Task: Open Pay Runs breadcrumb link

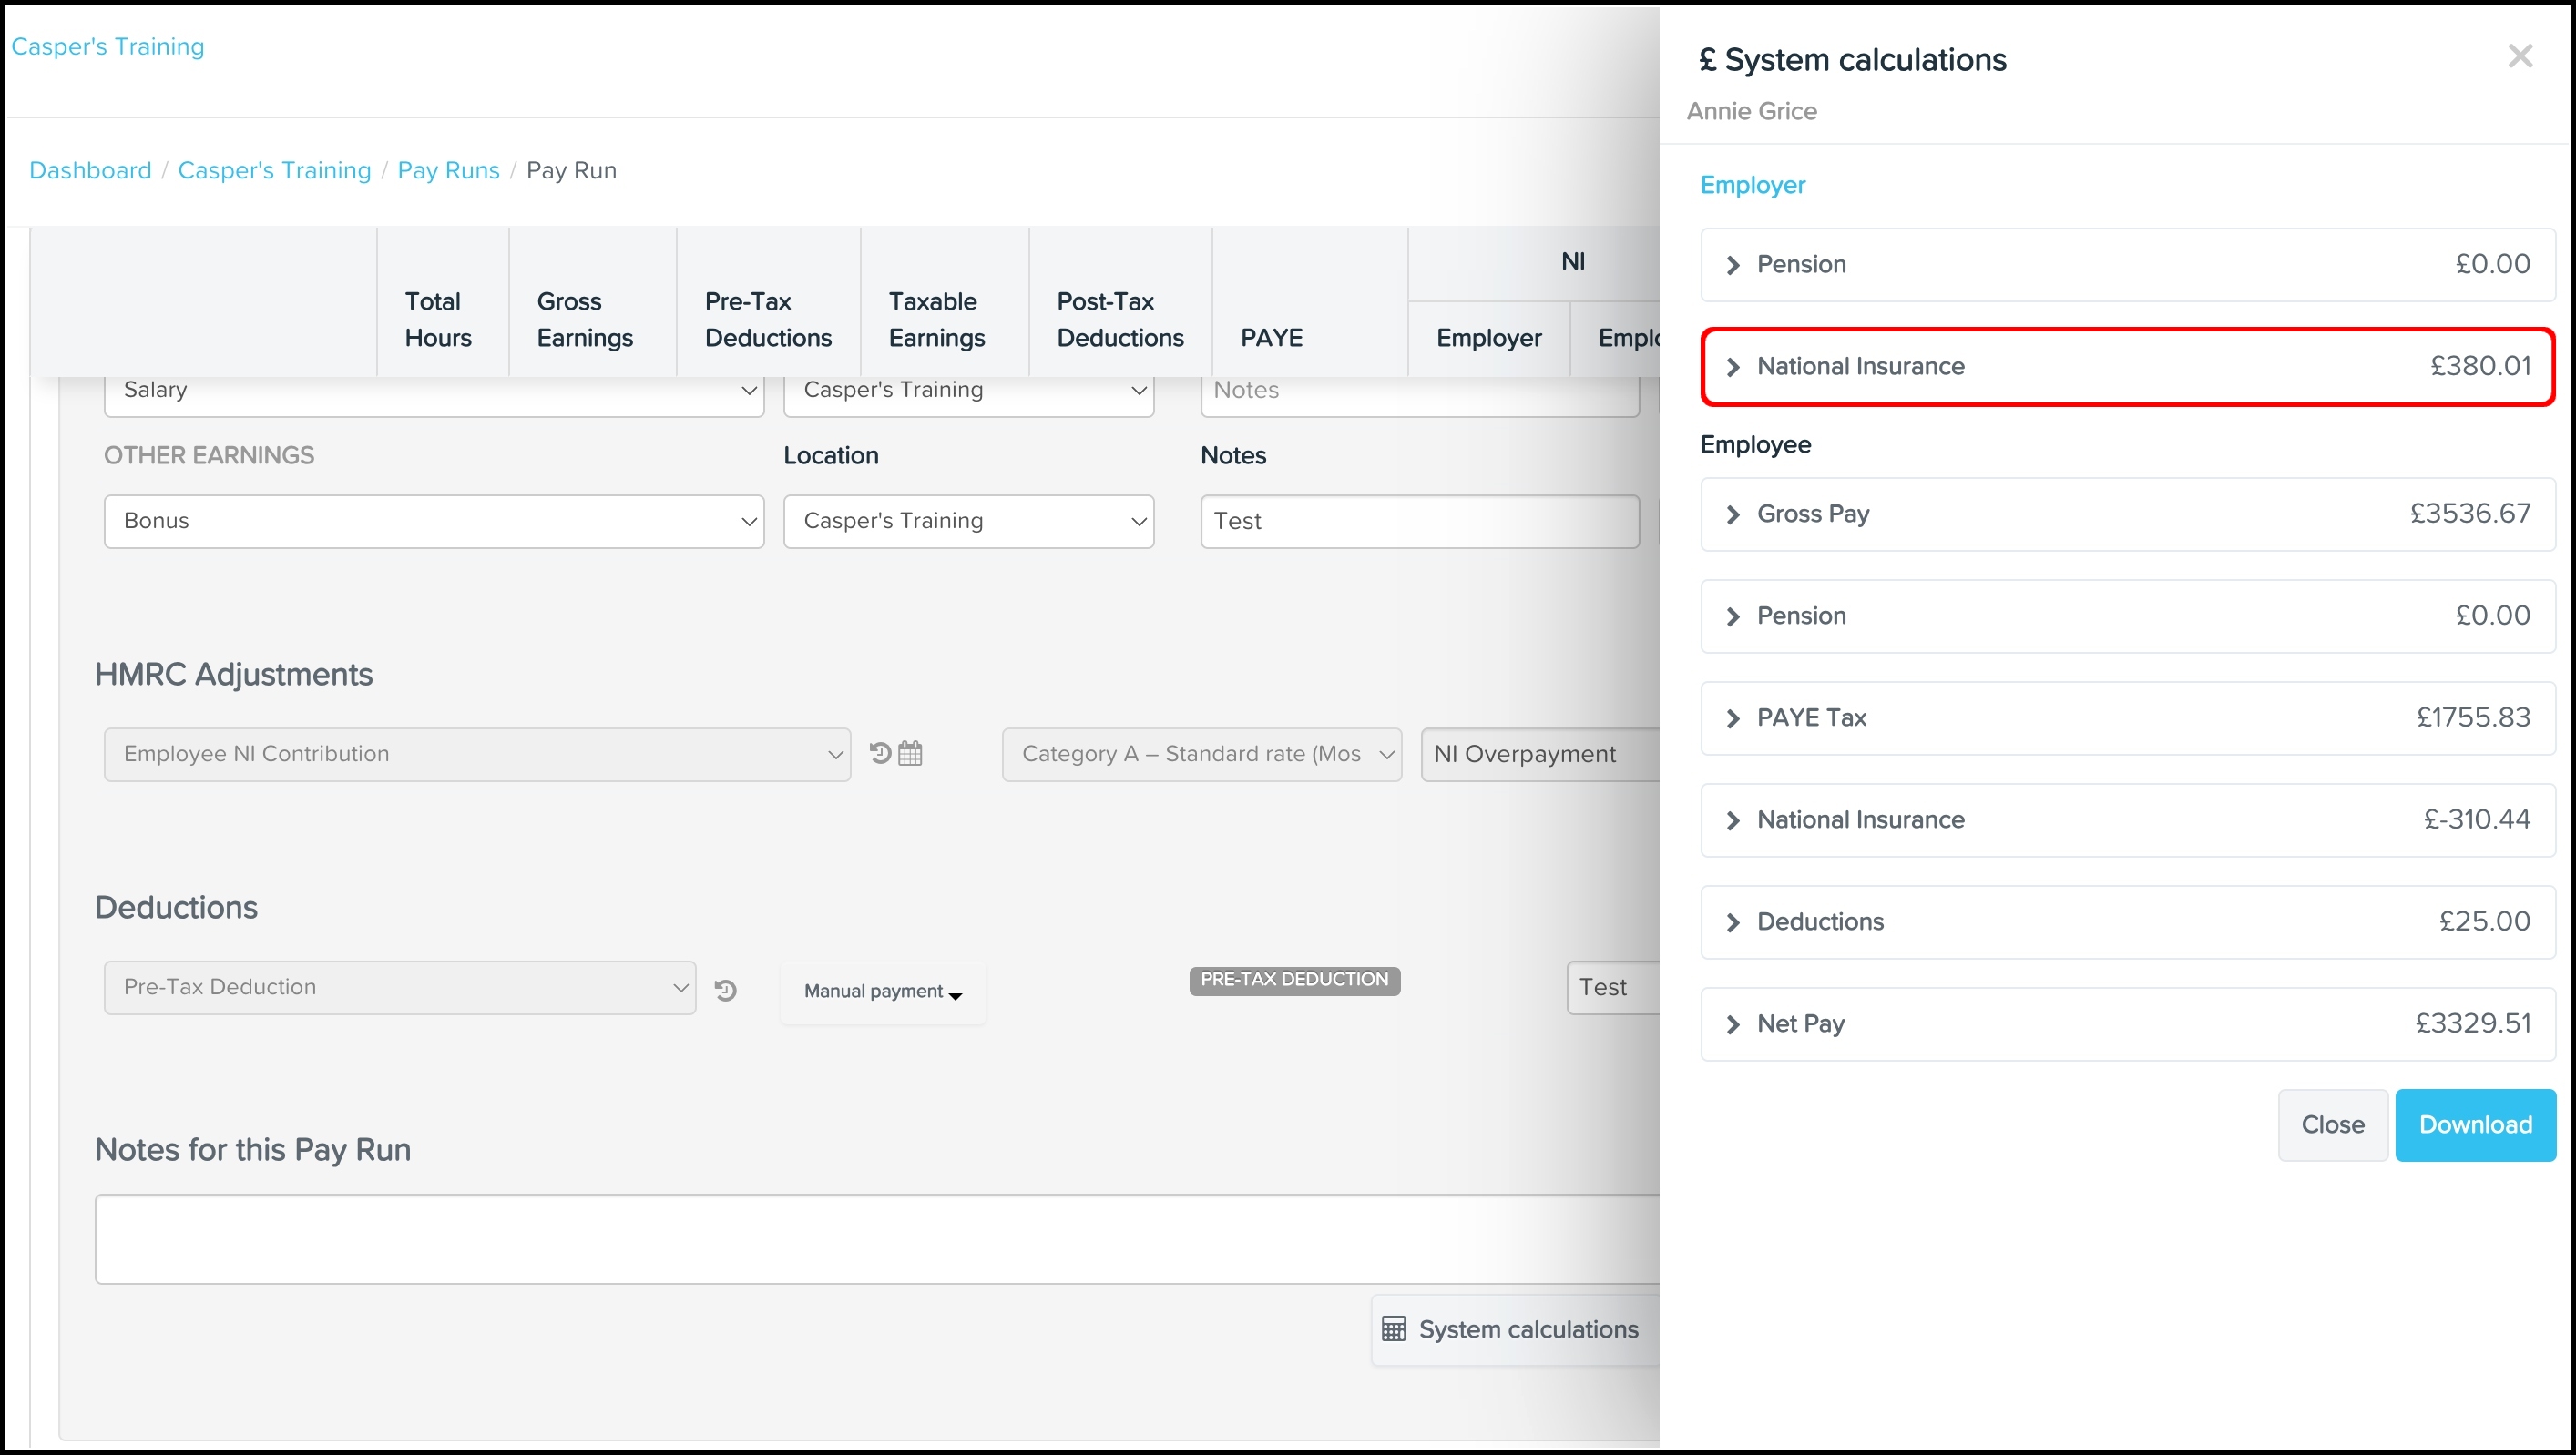Action: click(448, 170)
